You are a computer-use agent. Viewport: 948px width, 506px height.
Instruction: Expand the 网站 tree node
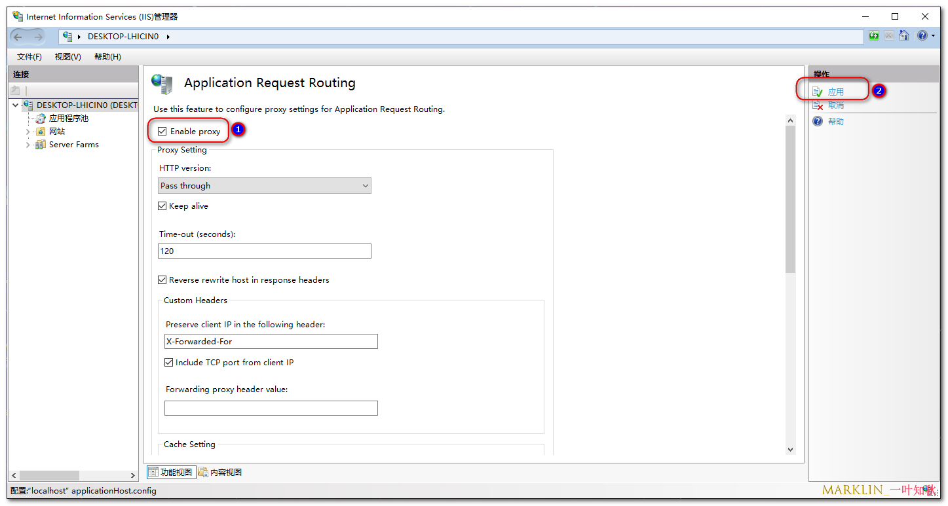28,132
